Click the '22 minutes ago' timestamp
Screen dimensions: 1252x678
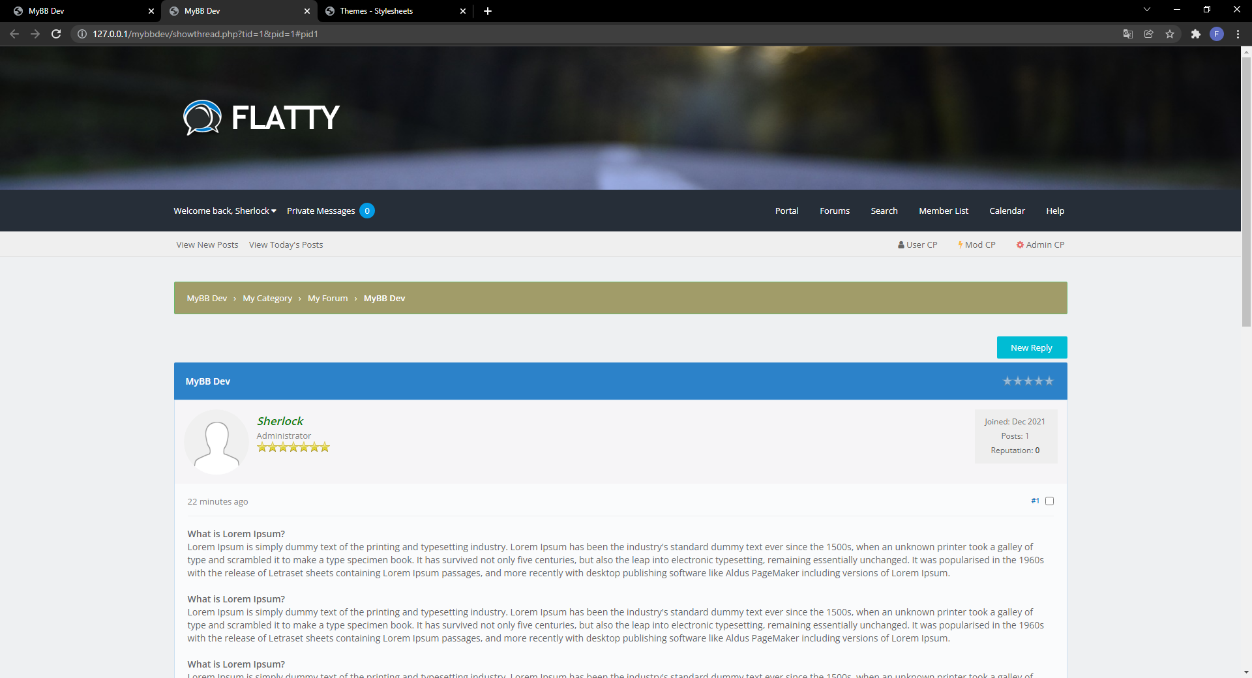218,501
